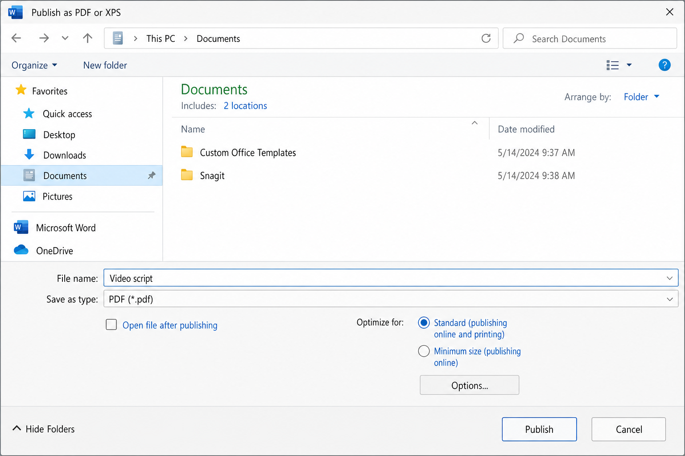
Task: Click the Snagit folder icon
Action: coord(187,175)
